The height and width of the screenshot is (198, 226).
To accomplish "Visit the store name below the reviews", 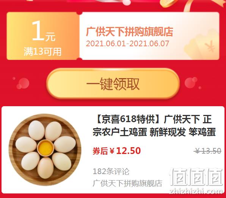I will click(127, 183).
